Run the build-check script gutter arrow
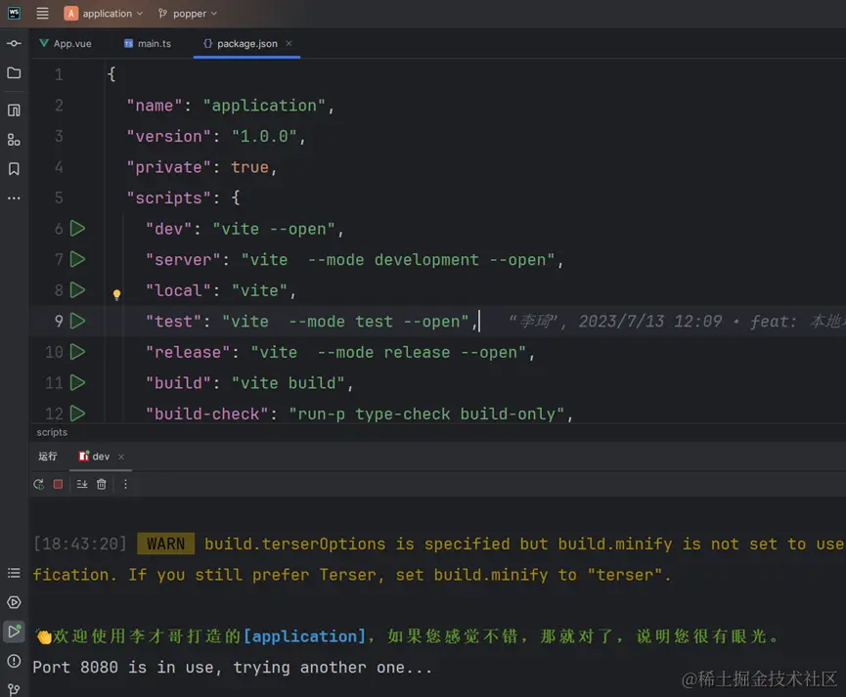 [77, 414]
